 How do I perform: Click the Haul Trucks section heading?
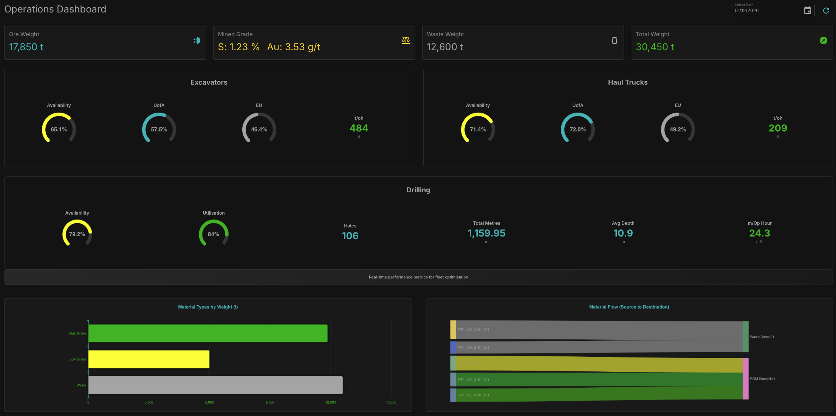click(628, 82)
